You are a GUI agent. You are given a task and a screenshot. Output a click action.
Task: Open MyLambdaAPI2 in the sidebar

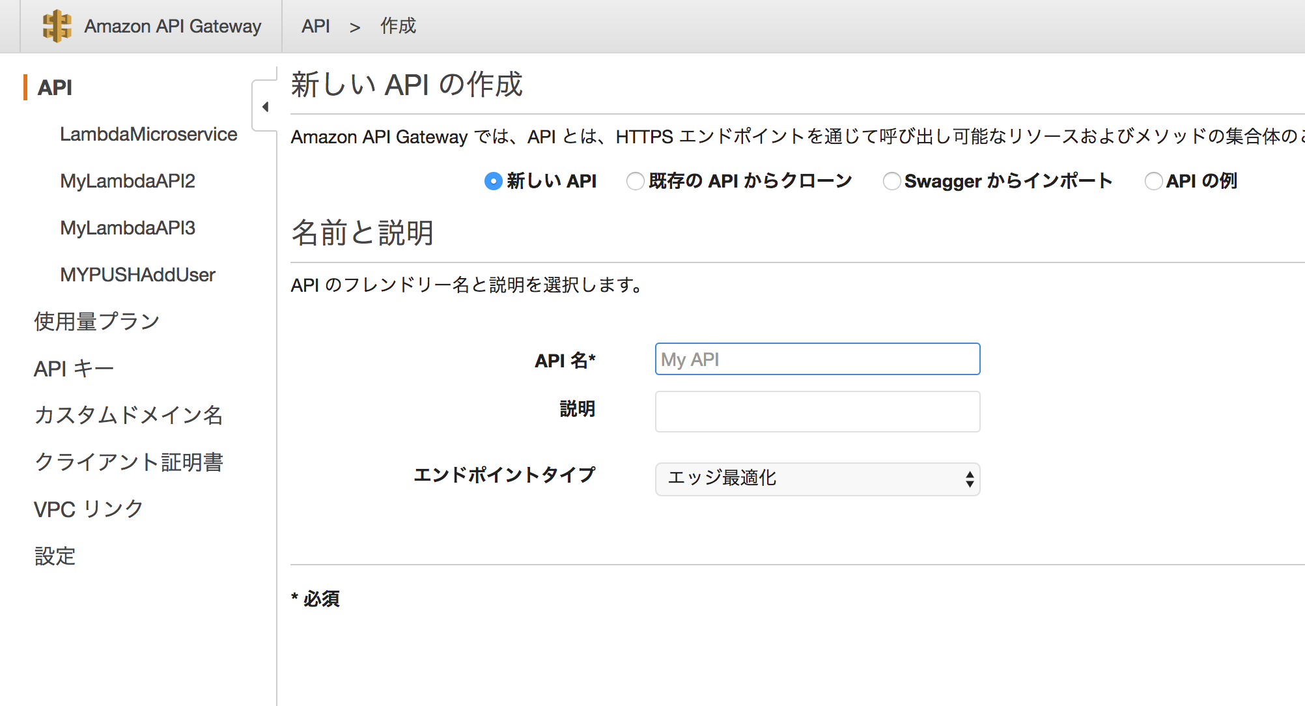click(x=128, y=181)
